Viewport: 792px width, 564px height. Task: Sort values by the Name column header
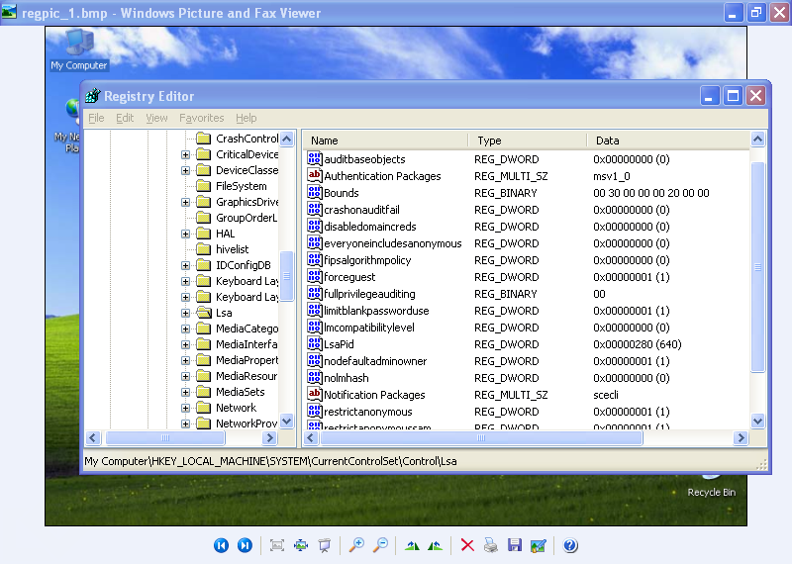point(386,141)
